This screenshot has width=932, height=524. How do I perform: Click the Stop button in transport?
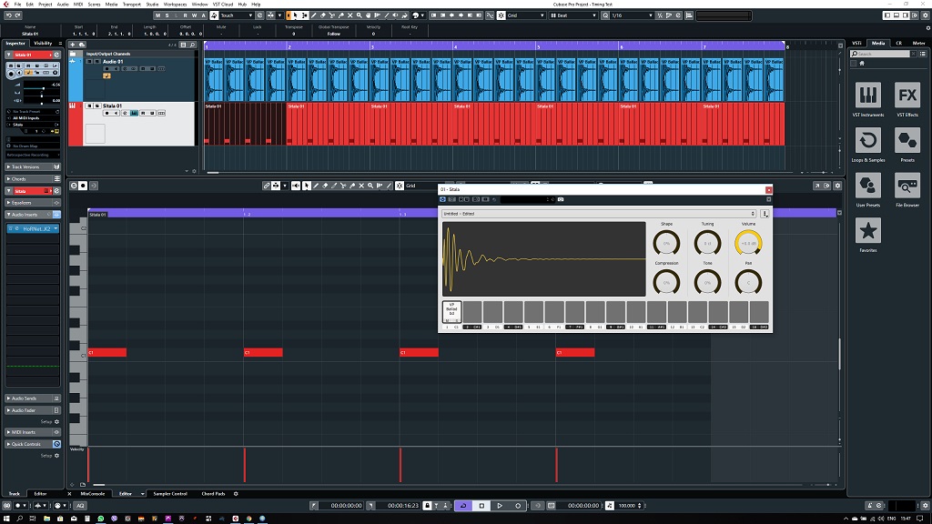coord(481,506)
